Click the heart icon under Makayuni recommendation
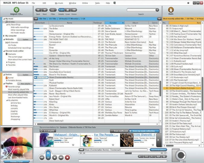Viewport: 204px width, 163px height. point(73,145)
